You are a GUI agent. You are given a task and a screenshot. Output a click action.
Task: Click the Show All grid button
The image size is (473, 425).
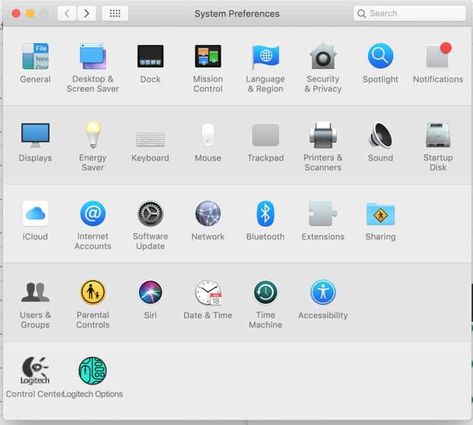pos(115,13)
